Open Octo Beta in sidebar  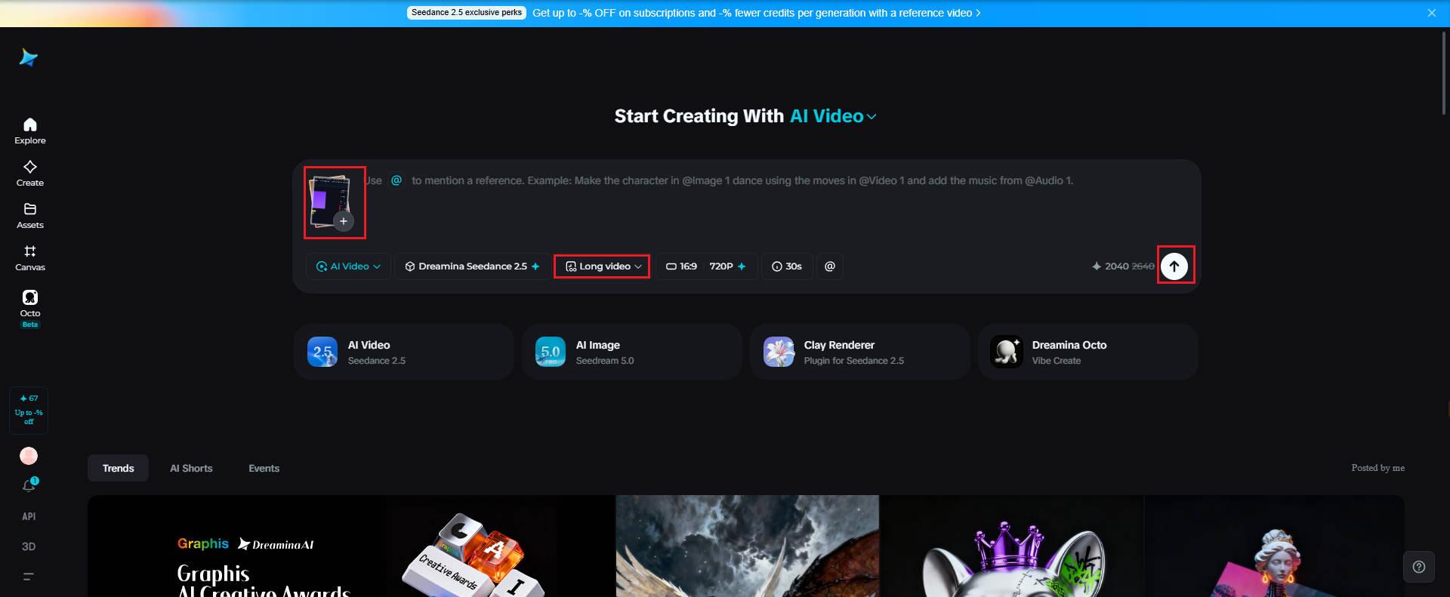pos(30,308)
